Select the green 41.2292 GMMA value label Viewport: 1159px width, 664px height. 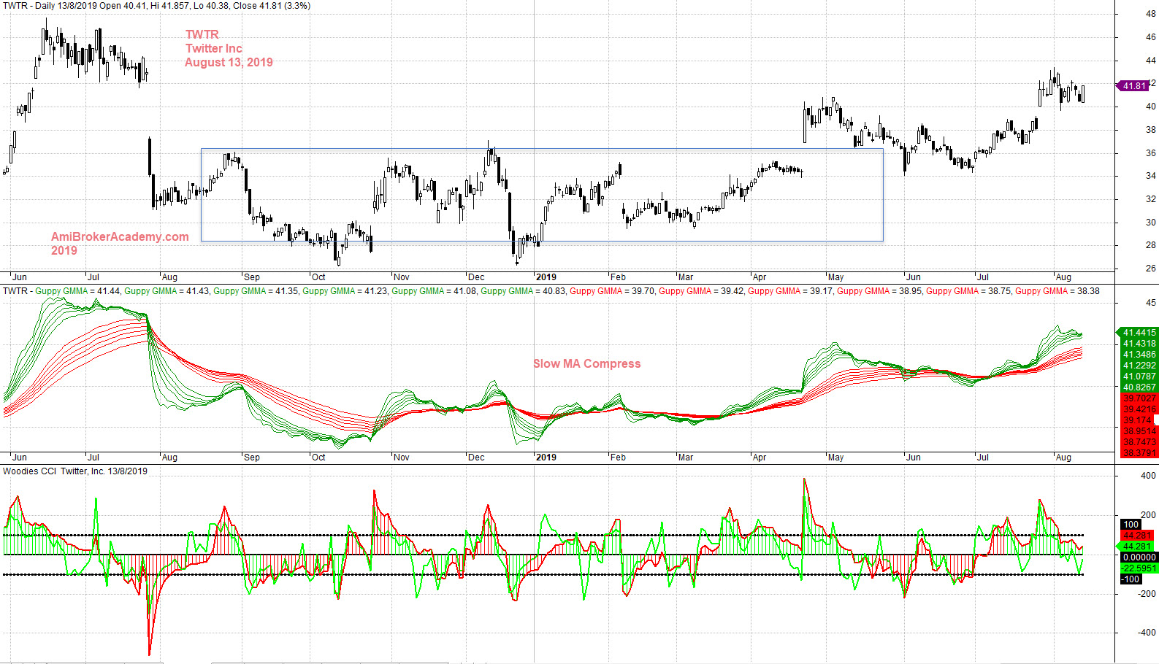pos(1138,366)
